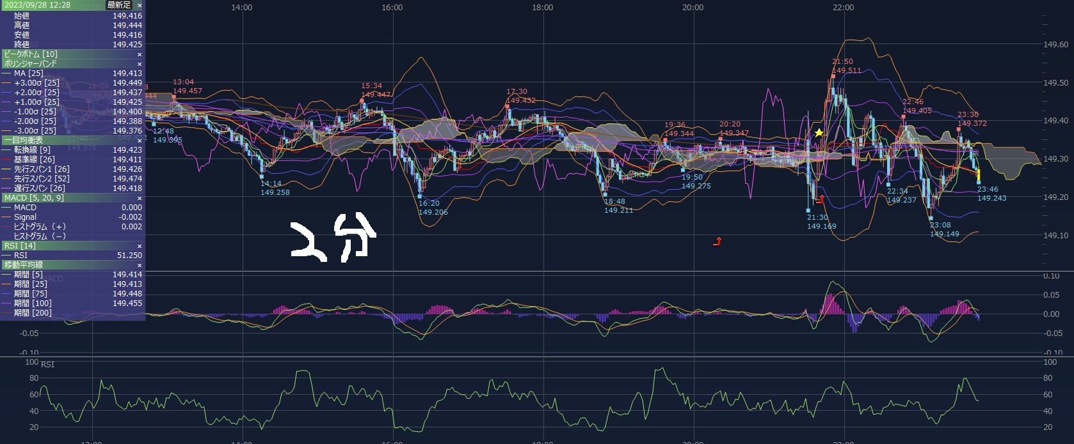Select the 23:08 bottom label 149.149
Screen dimensions: 1074x444
[944, 229]
